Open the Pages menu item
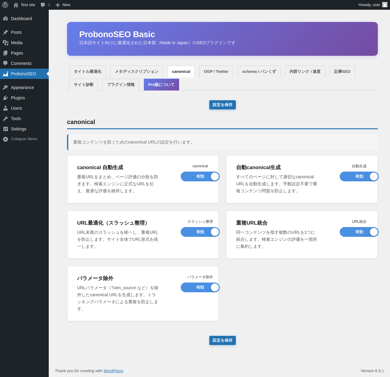390x377 pixels. [24, 53]
